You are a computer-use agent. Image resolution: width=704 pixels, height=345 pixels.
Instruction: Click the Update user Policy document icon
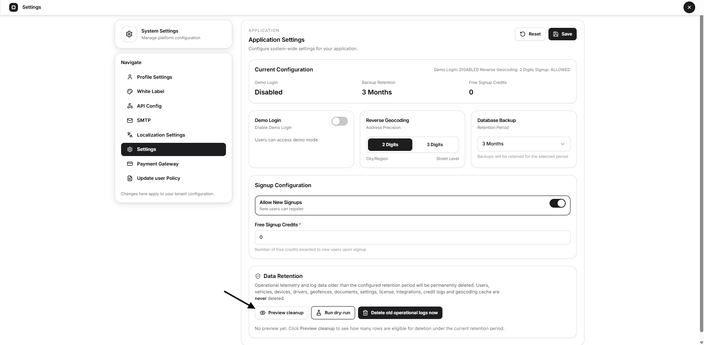(130, 178)
